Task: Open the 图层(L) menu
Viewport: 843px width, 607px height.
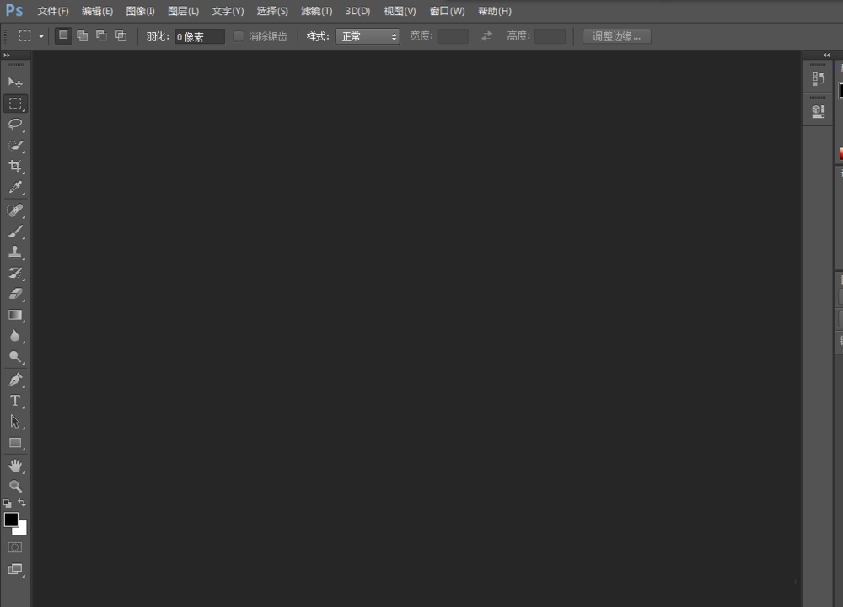Action: (183, 11)
